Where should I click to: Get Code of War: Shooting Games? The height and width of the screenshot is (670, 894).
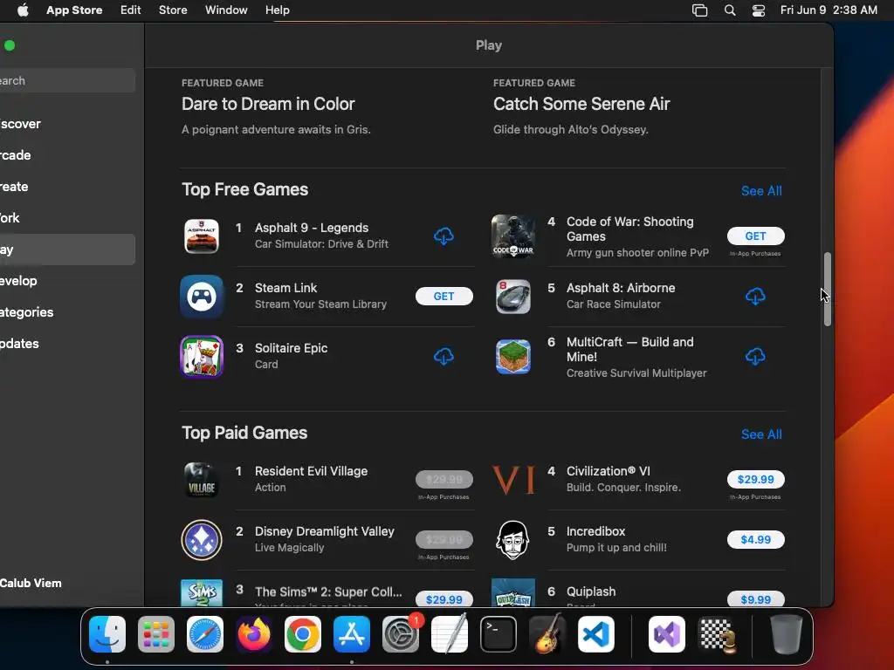(755, 236)
